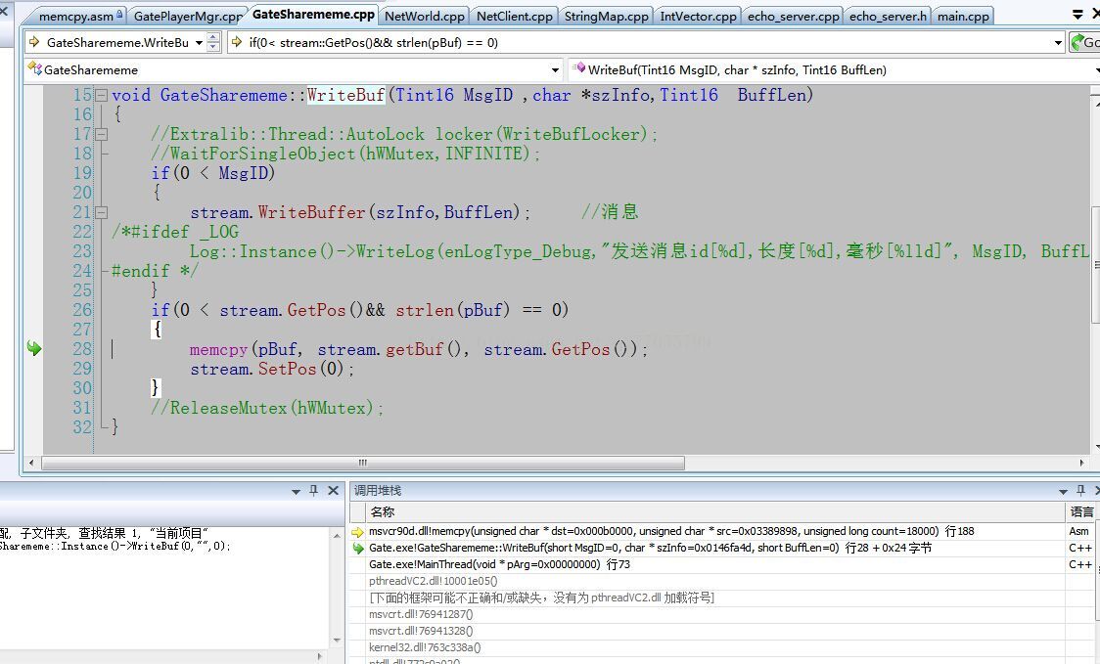Click line number 26 in the margin
The image size is (1100, 664).
[x=82, y=310]
